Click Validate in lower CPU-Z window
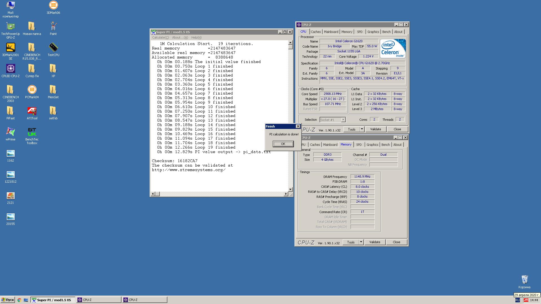 tap(374, 242)
